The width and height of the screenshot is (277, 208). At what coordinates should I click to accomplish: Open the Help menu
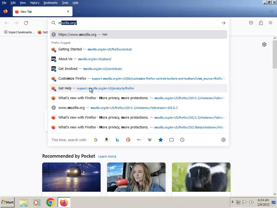click(75, 3)
